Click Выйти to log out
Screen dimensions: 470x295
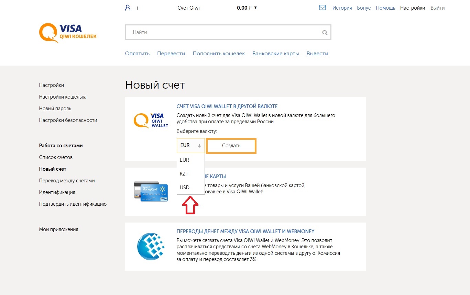437,8
